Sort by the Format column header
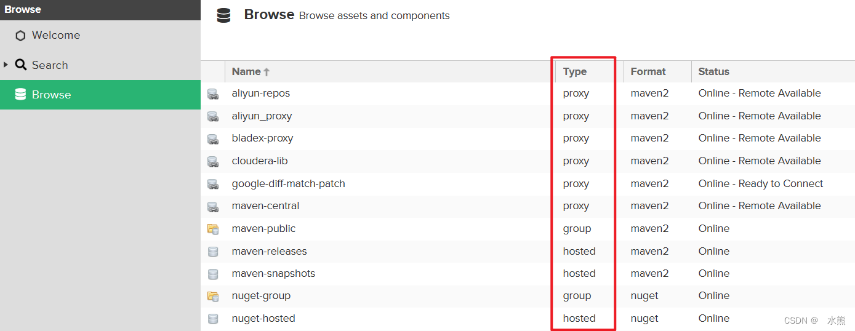 coord(657,71)
